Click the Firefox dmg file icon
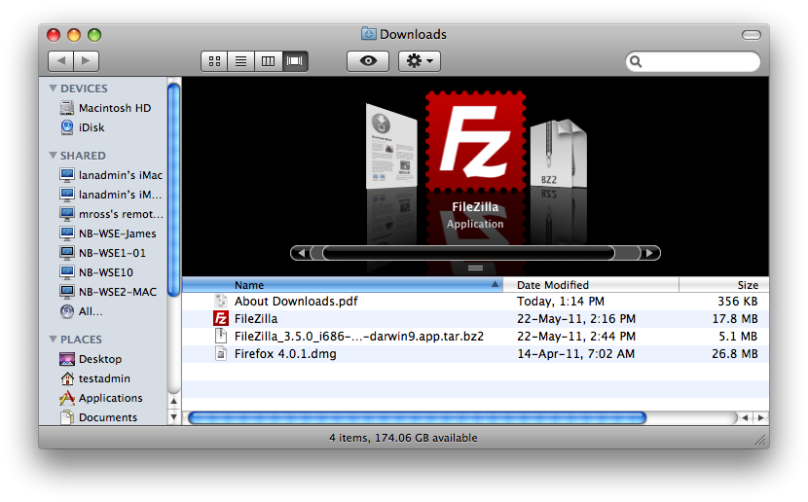Screen dimensions: 808x502 point(221,354)
